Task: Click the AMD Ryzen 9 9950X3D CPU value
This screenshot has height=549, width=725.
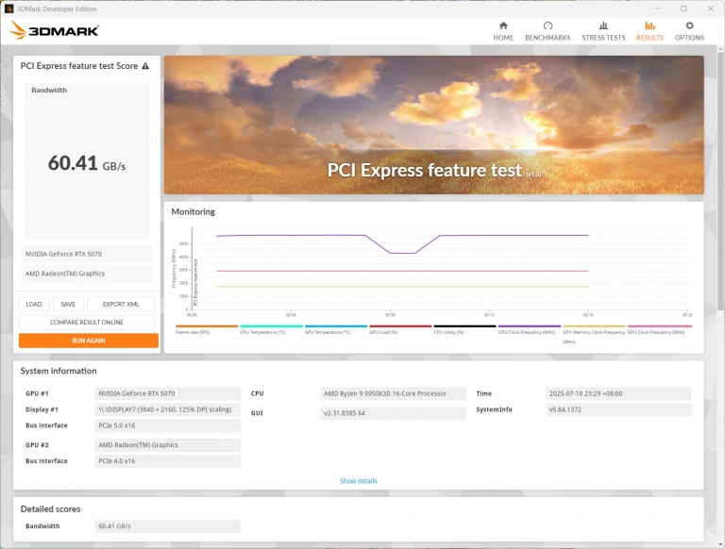Action: (393, 393)
